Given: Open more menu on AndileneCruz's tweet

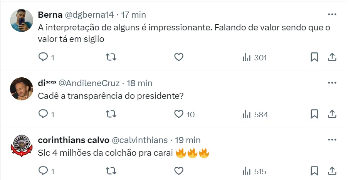Looking at the screenshot, I should point(332,83).
